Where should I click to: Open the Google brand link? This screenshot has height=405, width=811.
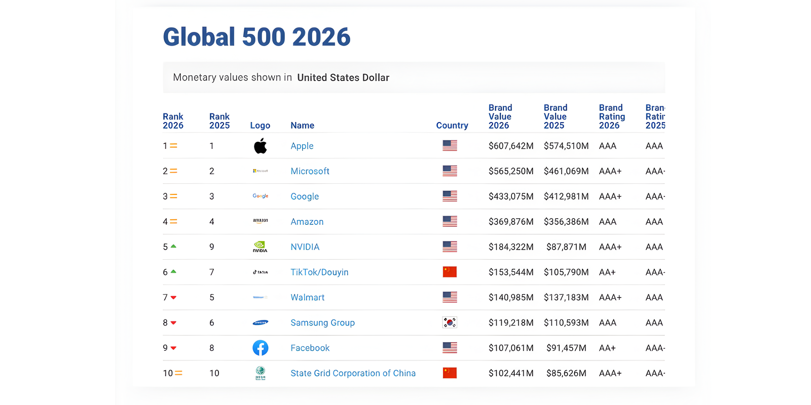[x=305, y=196]
